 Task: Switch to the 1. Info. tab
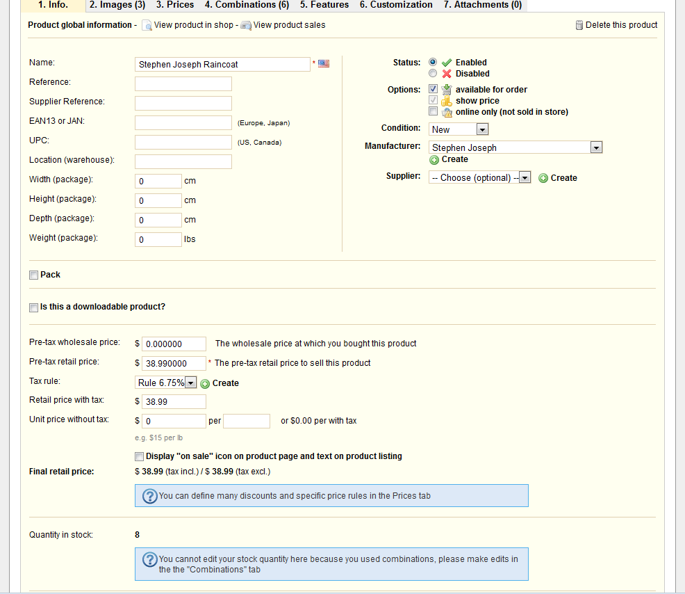pos(53,5)
